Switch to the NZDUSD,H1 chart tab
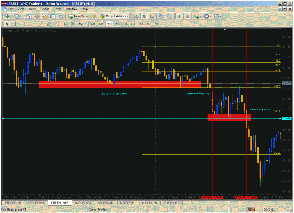Viewport: 294px width, 213px height. pos(105,203)
